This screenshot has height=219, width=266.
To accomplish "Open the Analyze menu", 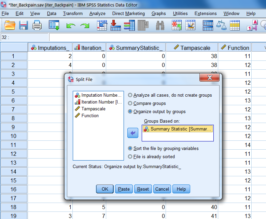I will point(97,14).
